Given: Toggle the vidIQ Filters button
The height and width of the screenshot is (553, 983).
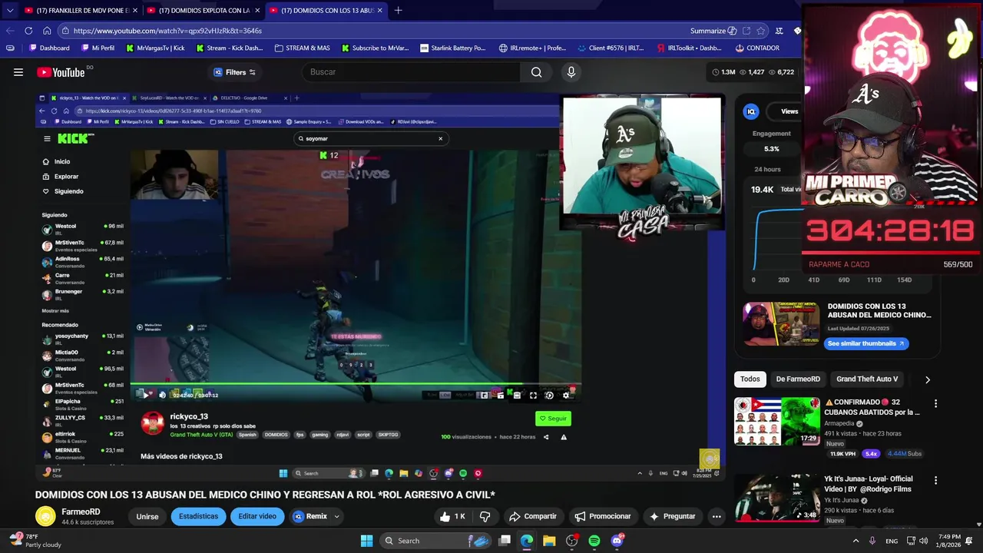Looking at the screenshot, I should click(x=234, y=72).
